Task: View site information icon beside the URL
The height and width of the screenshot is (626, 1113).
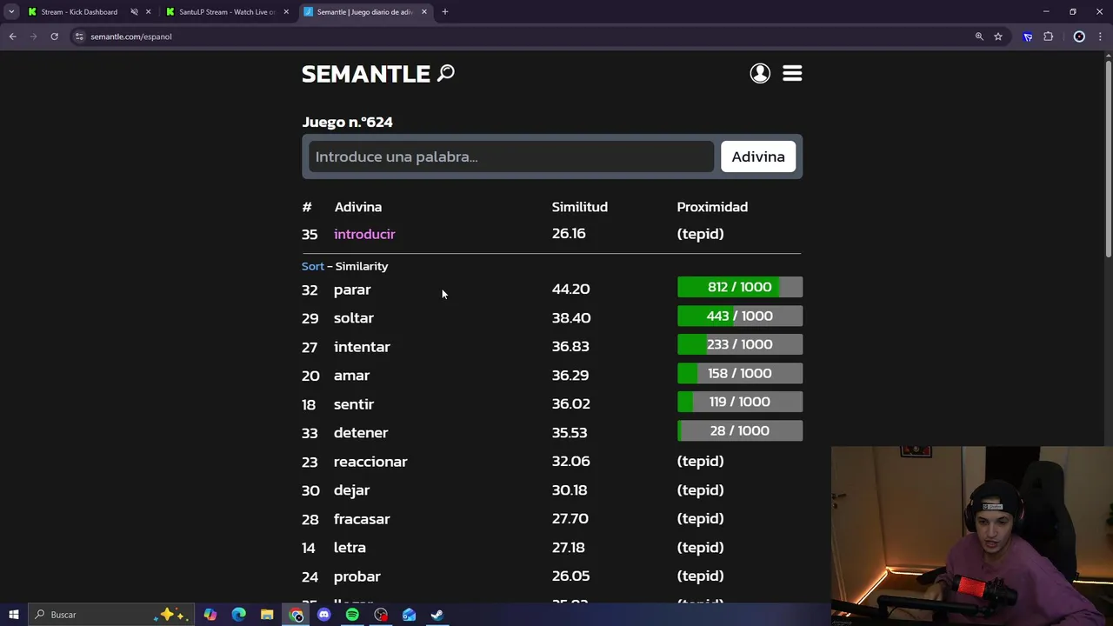Action: pyautogui.click(x=79, y=37)
